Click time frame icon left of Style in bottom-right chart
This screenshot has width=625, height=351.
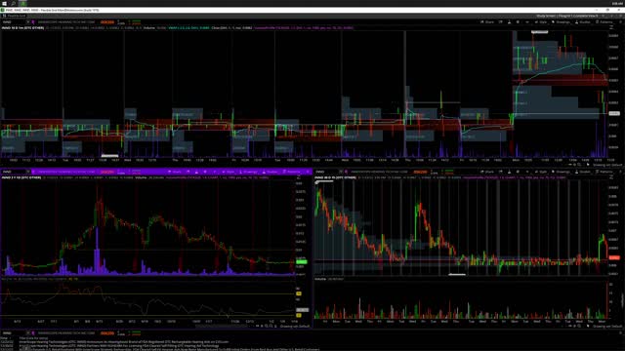pos(527,172)
